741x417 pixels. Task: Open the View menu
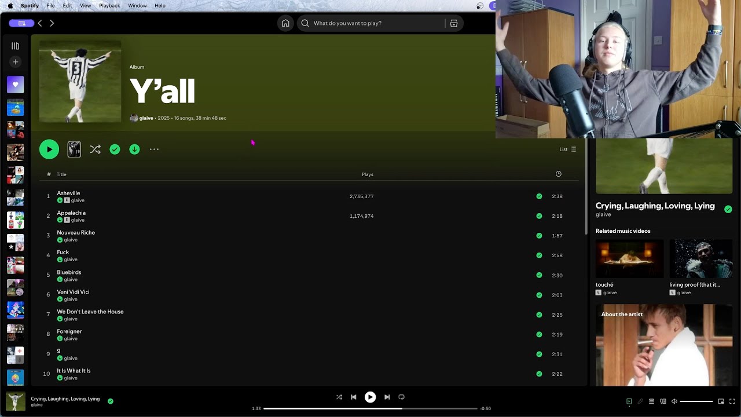pos(86,6)
